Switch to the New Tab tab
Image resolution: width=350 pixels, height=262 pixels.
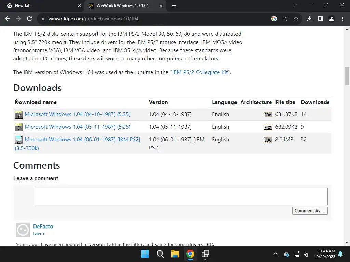42,6
